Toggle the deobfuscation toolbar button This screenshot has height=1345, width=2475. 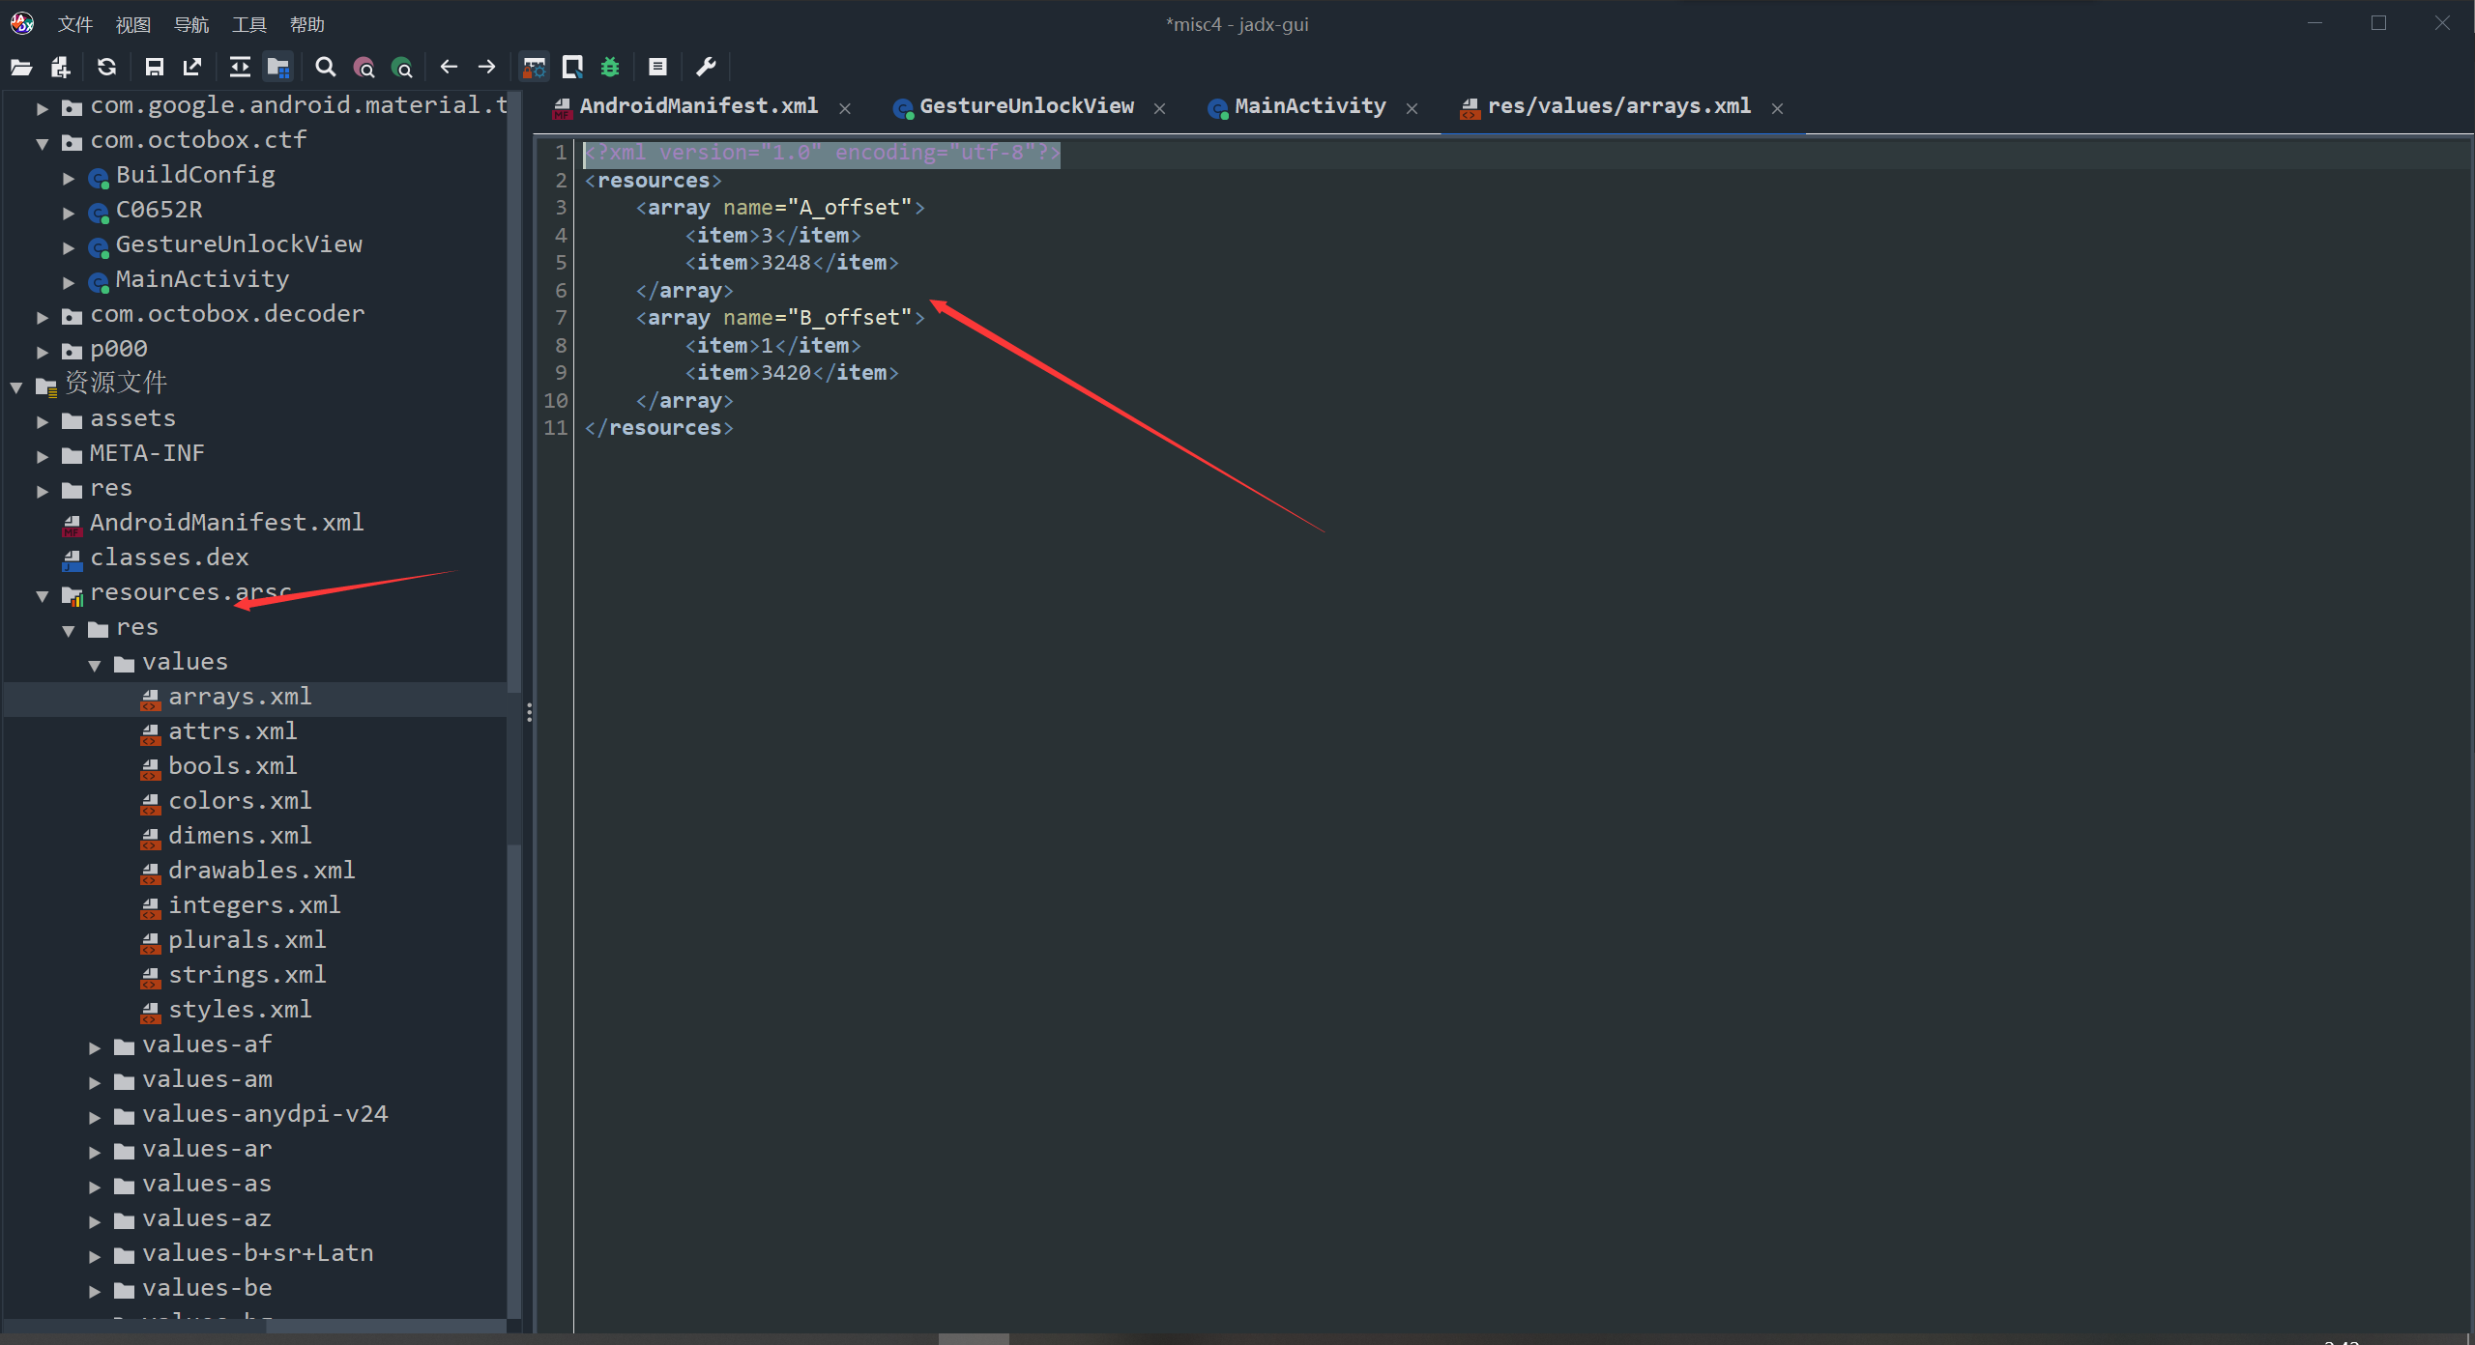point(534,67)
